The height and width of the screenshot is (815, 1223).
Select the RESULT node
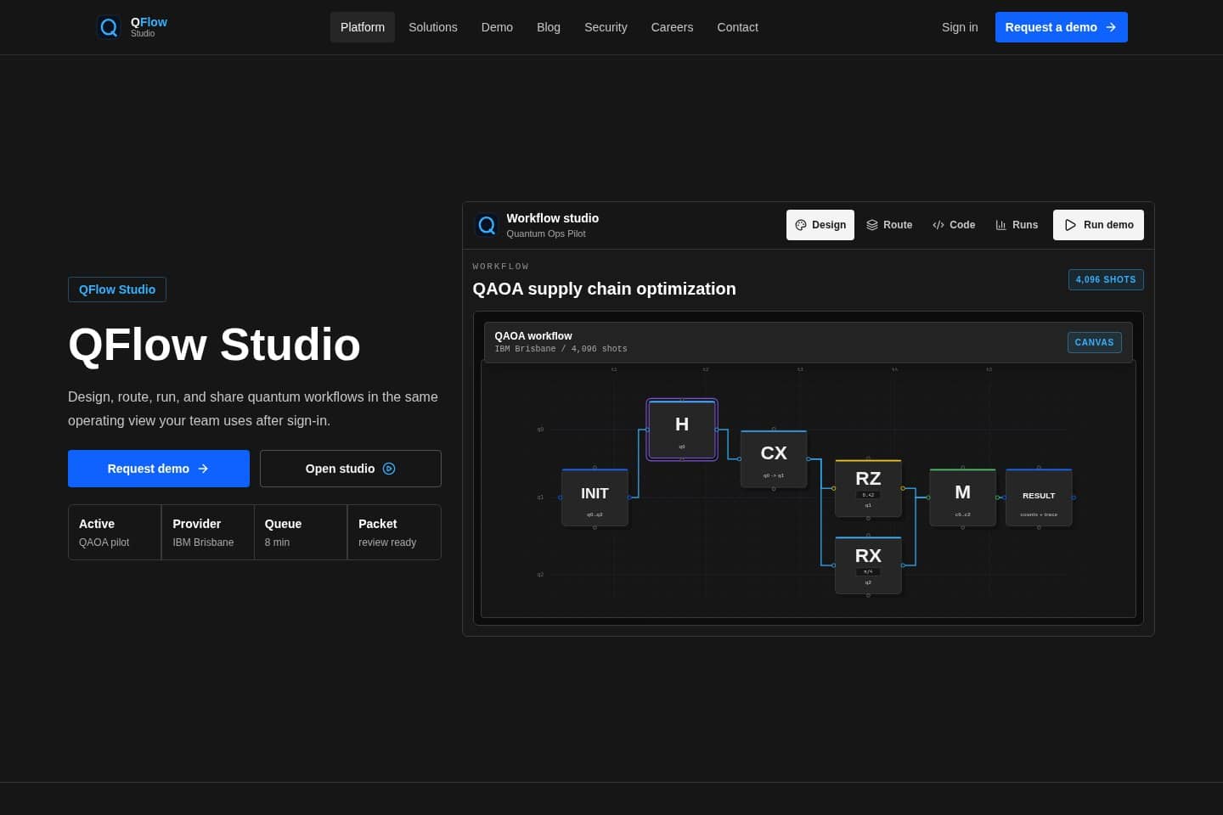1039,497
